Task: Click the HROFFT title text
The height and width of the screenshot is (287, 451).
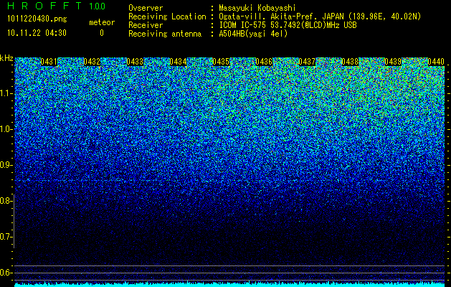Action: [44, 6]
